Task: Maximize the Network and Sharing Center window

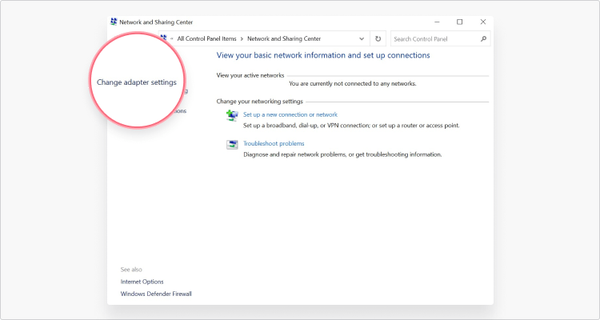Action: (459, 22)
